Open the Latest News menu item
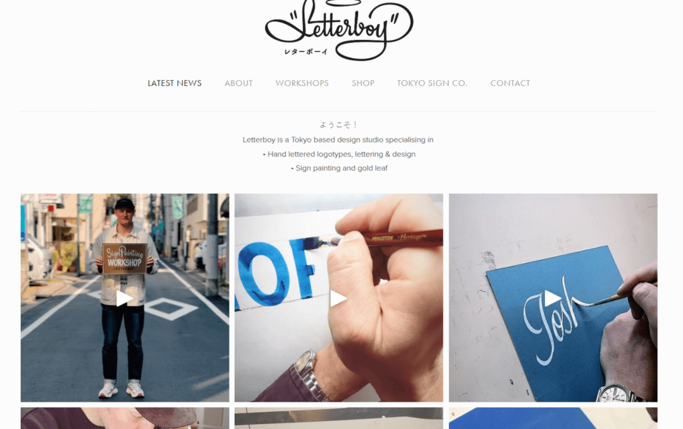683x429 pixels. pyautogui.click(x=175, y=83)
